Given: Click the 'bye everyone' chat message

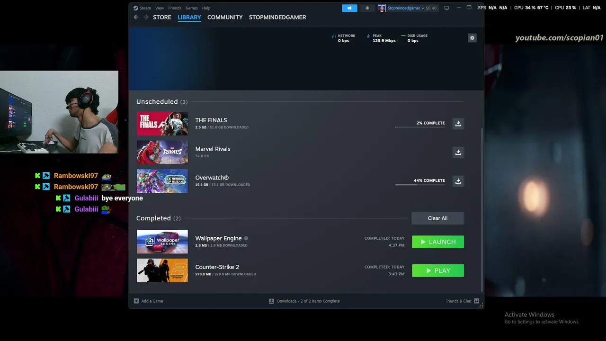Looking at the screenshot, I should tap(122, 198).
